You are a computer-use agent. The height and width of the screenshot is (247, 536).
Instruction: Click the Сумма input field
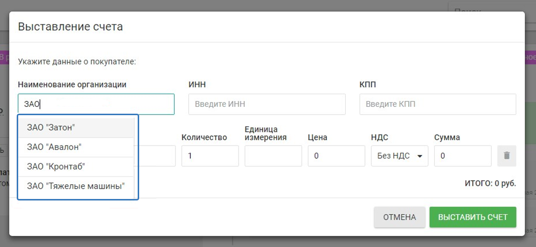pyautogui.click(x=462, y=156)
